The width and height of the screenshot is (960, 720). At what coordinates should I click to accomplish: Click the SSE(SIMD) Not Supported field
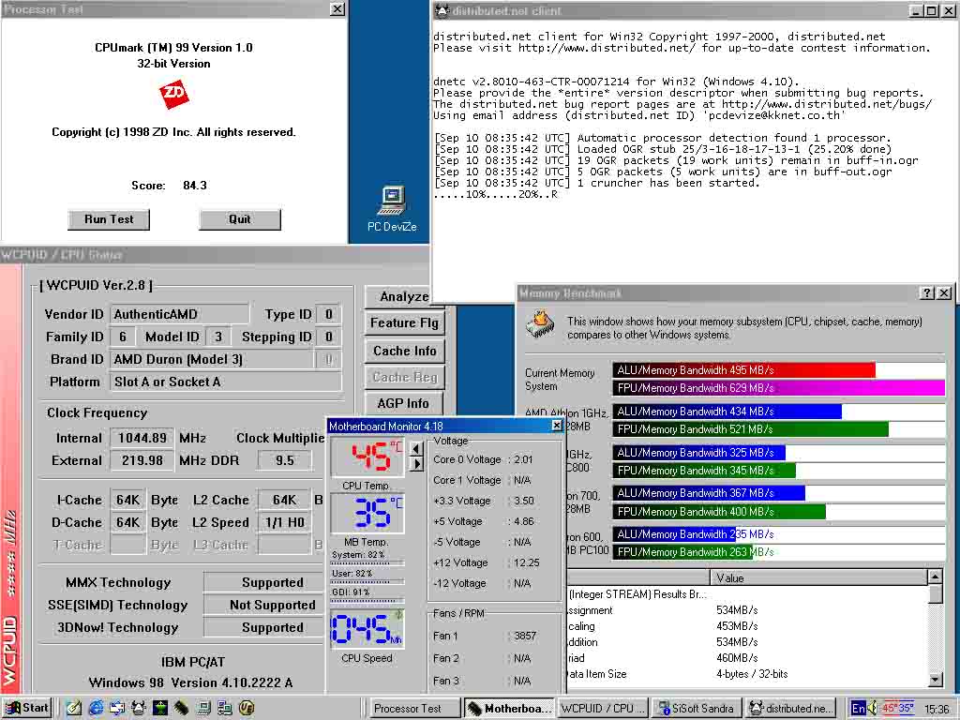click(263, 605)
